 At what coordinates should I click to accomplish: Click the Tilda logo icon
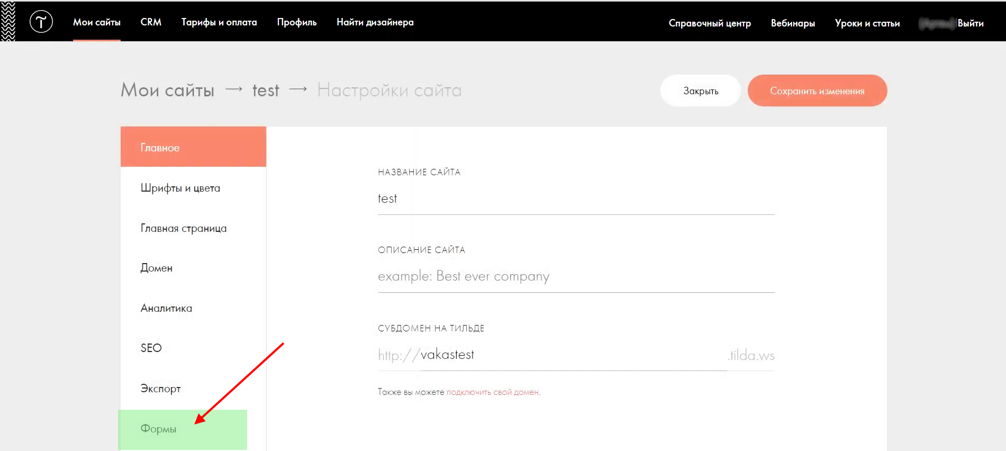41,22
